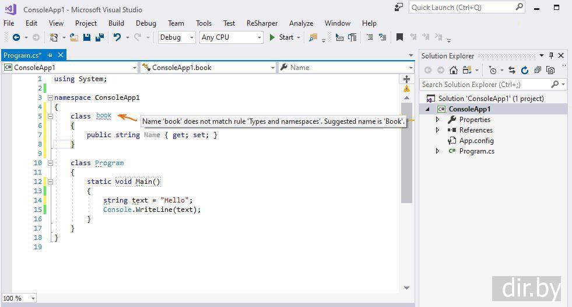Click the Navigate Backward arrow icon
This screenshot has width=572, height=307.
[x=16, y=37]
